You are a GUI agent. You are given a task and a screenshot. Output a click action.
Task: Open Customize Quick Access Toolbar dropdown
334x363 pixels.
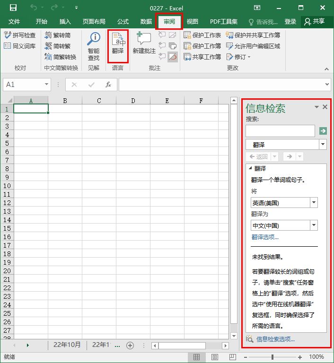click(x=76, y=8)
